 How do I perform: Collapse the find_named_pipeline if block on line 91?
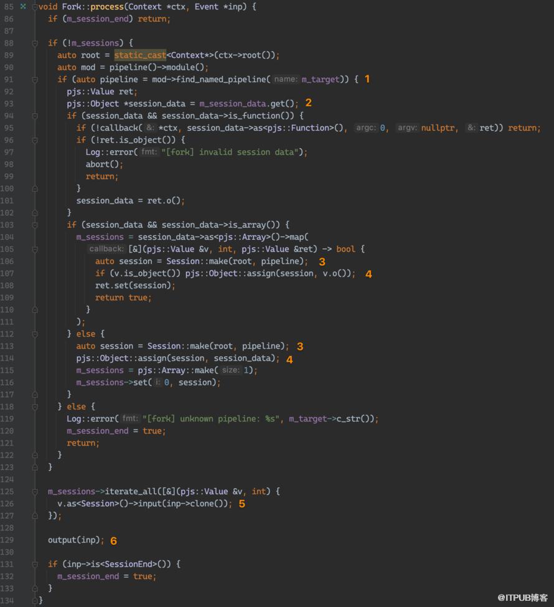tap(35, 80)
